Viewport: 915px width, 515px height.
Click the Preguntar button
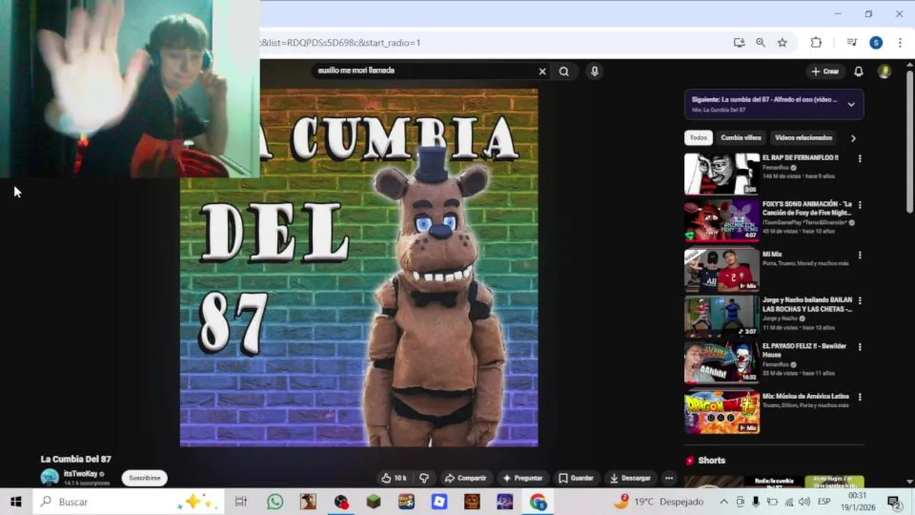[523, 478]
